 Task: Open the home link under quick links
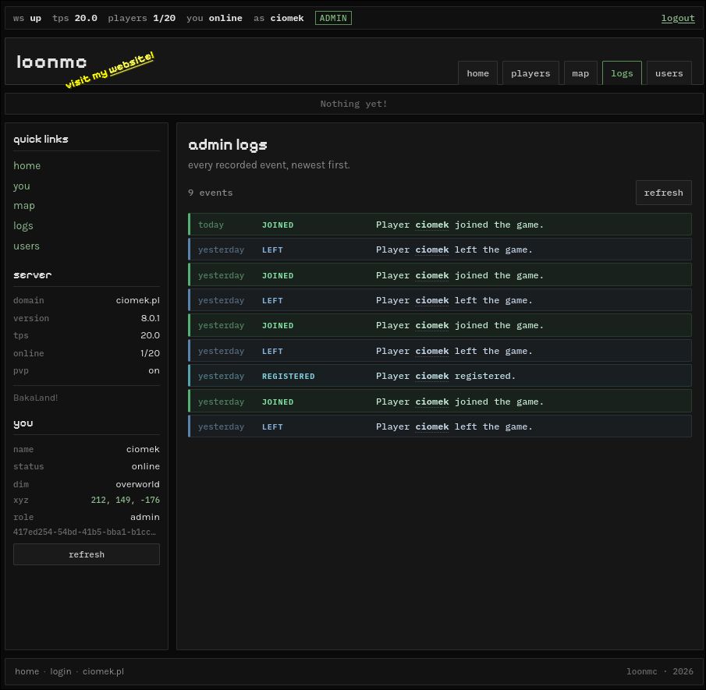[x=27, y=165]
